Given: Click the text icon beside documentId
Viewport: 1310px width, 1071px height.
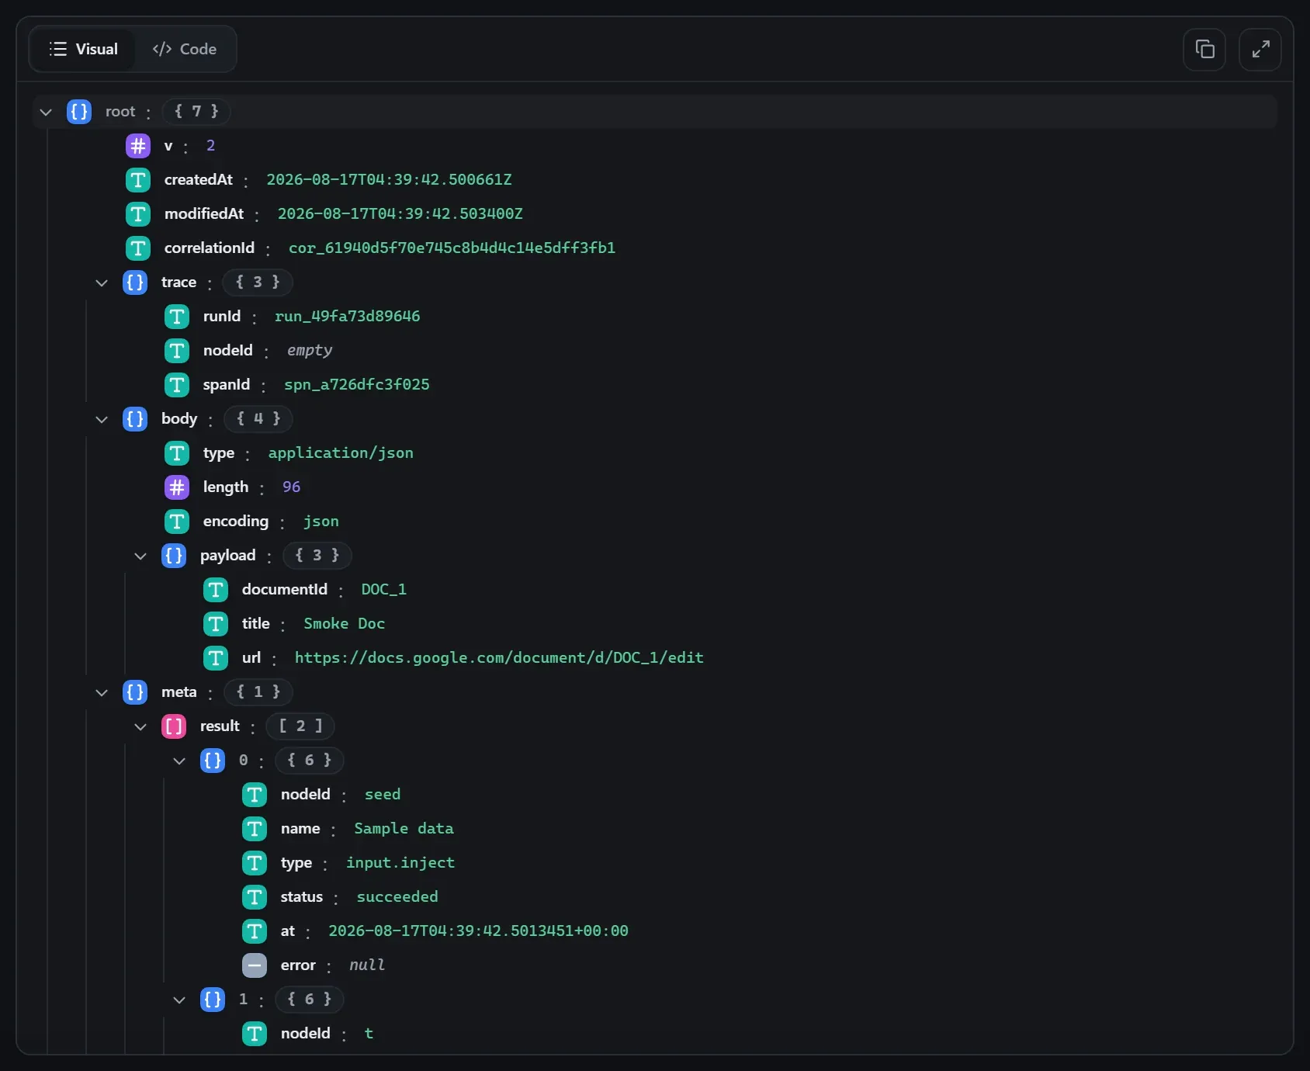Looking at the screenshot, I should [x=216, y=590].
